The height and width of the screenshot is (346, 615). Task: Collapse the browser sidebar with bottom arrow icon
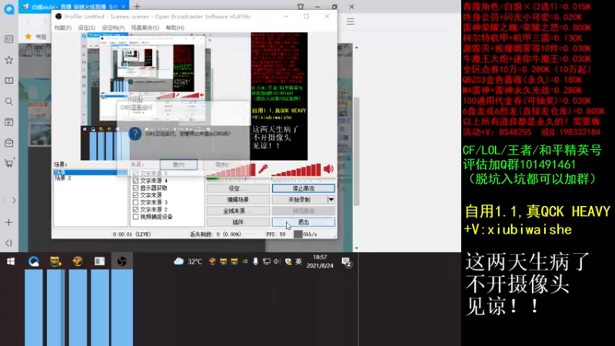[x=8, y=243]
